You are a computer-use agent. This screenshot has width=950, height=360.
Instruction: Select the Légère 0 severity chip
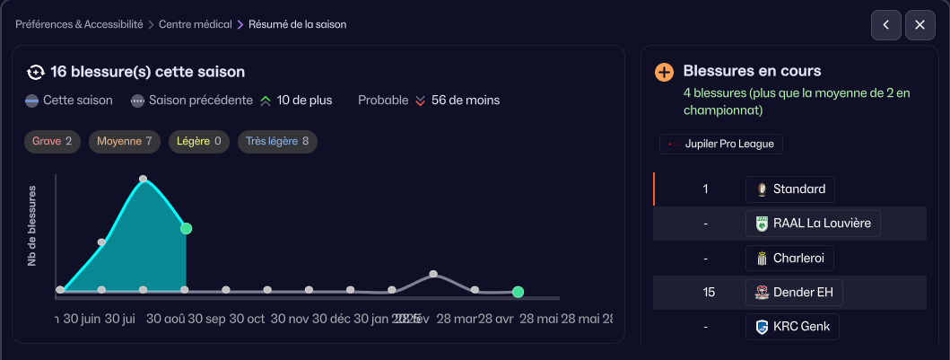[x=198, y=141]
